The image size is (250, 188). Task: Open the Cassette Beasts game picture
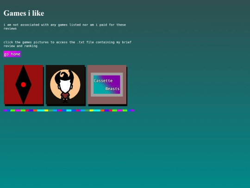click(107, 84)
